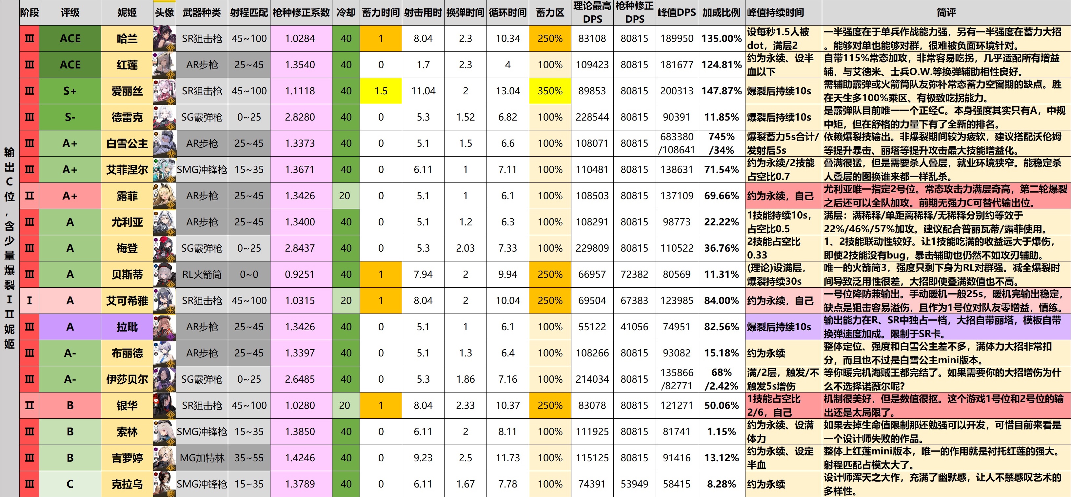Select 露菲's character avatar
Screen dimensions: 1071x497
(x=164, y=196)
